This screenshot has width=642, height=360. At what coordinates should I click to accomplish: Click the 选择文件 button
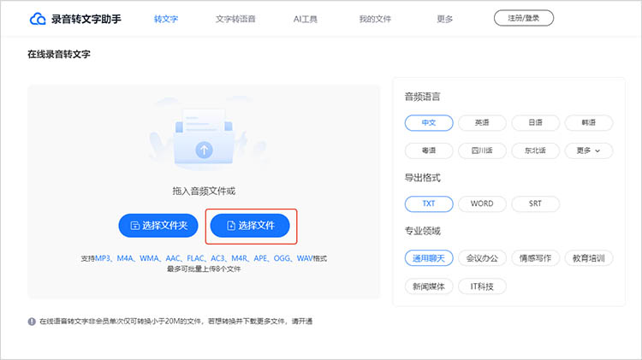pos(250,226)
